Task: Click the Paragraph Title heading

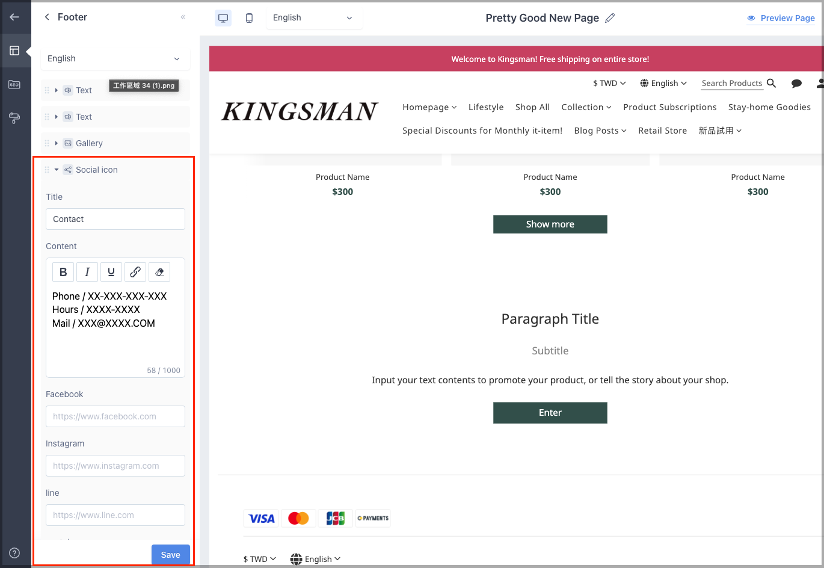Action: click(550, 319)
